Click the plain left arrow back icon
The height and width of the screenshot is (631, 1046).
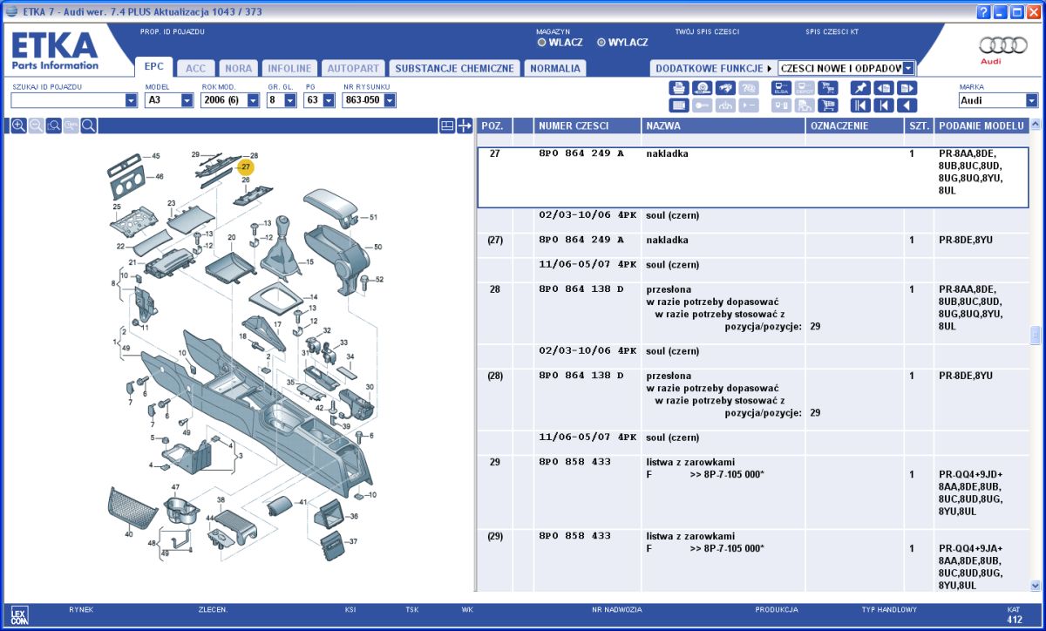(x=907, y=105)
